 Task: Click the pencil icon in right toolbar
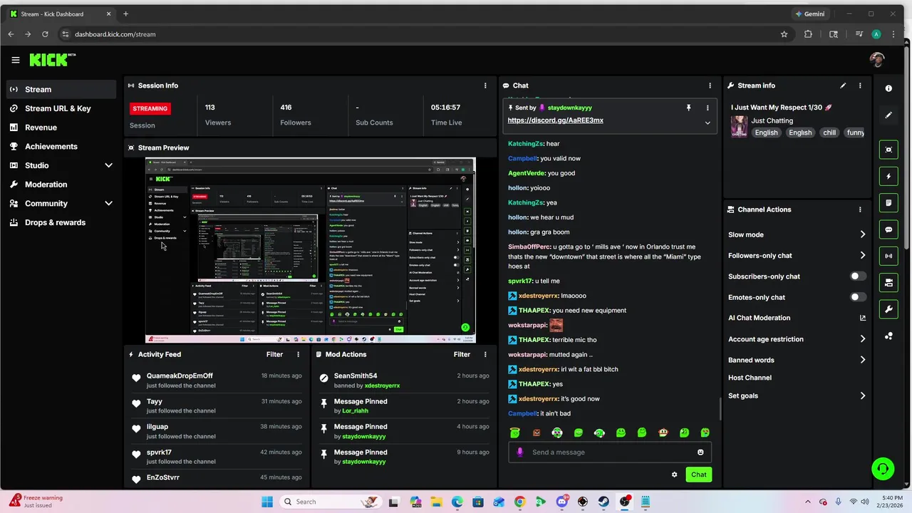pos(888,115)
